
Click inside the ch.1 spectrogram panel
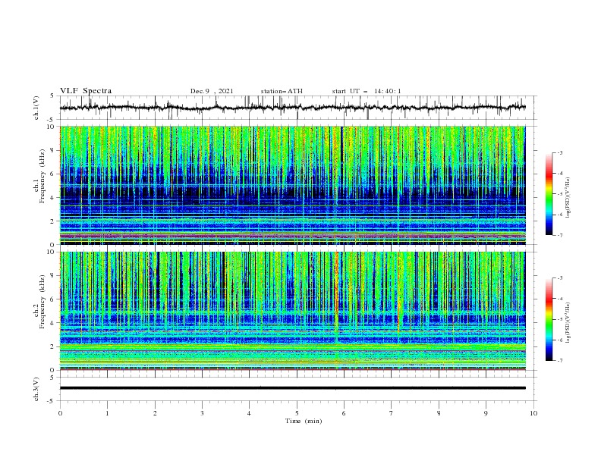292,185
